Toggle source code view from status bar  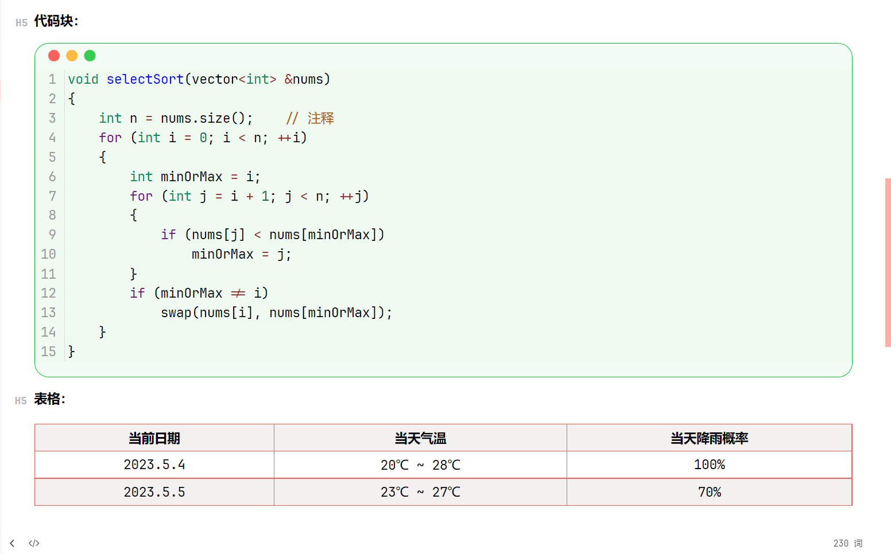pyautogui.click(x=33, y=543)
